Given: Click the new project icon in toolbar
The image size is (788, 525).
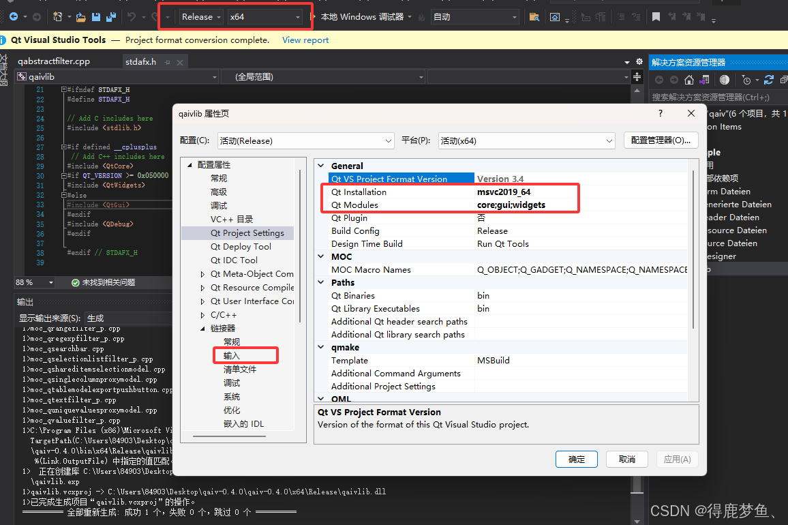Looking at the screenshot, I should pos(58,17).
